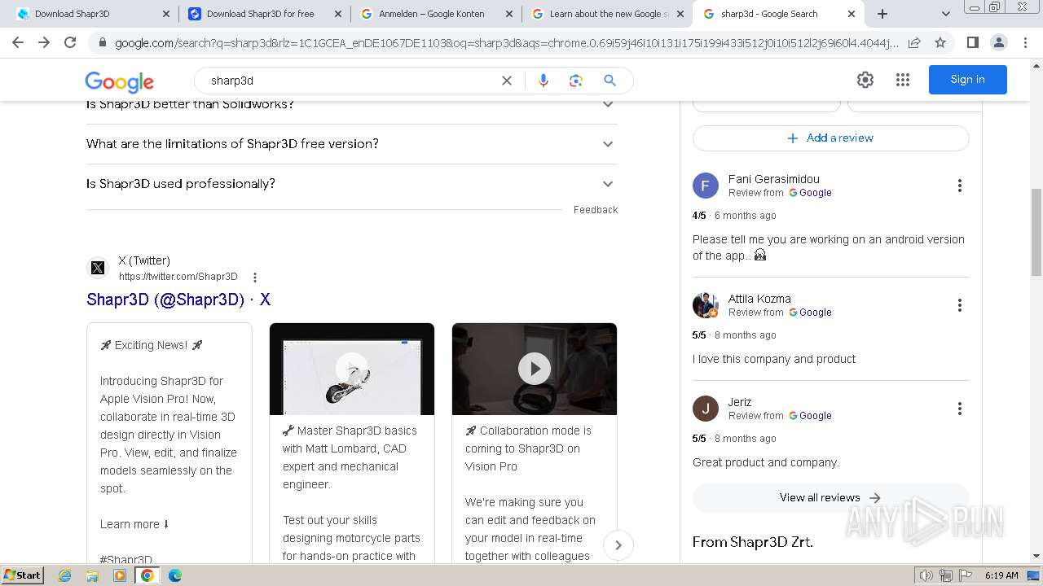The height and width of the screenshot is (586, 1043).
Task: Open Google quick settings gear
Action: pos(865,80)
